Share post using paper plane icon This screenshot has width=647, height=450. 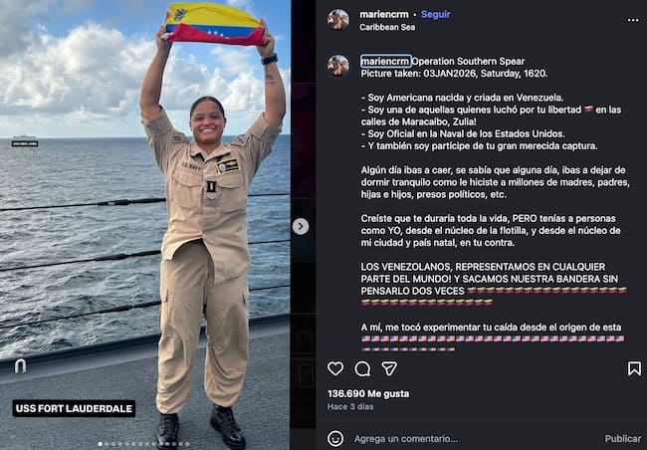point(389,368)
